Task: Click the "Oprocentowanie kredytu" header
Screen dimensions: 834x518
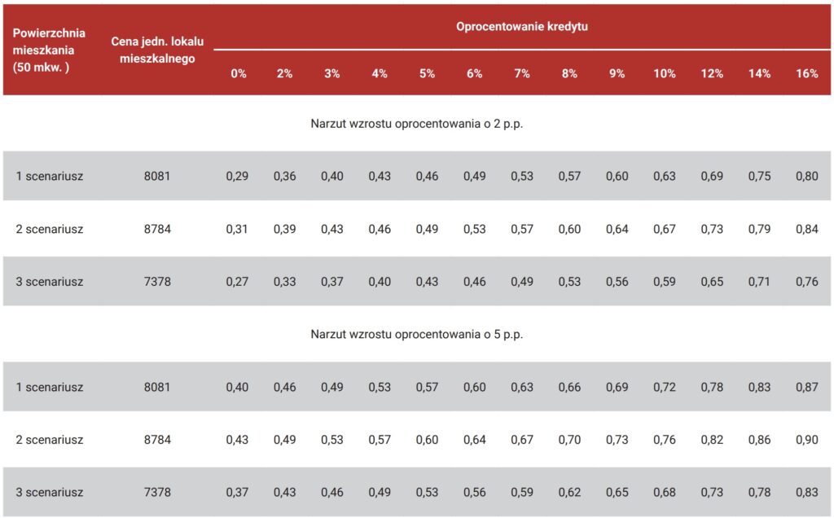Action: click(521, 26)
